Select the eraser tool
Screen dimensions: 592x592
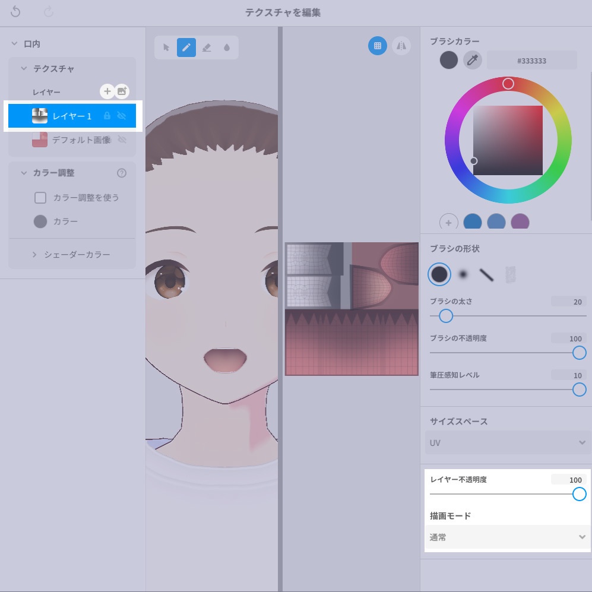(207, 47)
